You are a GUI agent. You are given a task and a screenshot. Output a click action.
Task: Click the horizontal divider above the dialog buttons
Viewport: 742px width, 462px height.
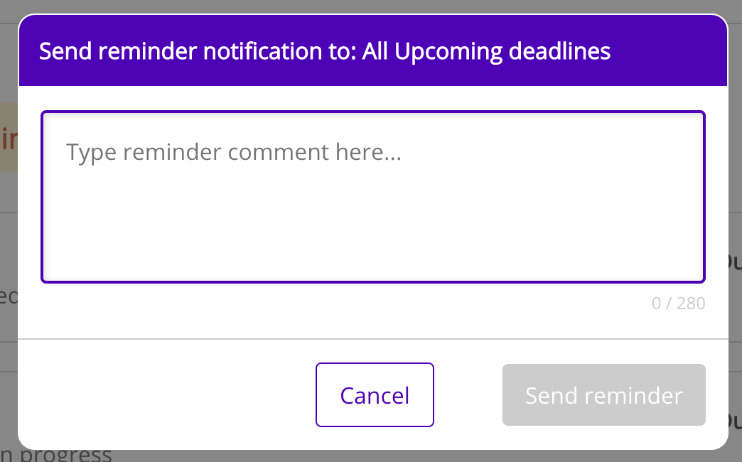372,339
